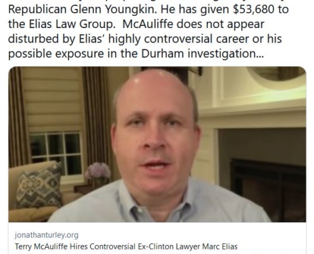Open the jonathanturley.org link card image
314x254 pixels.
click(x=157, y=144)
